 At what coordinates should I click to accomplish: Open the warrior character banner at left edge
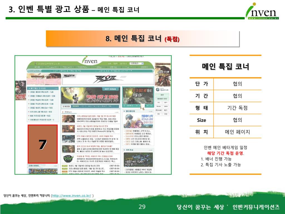tap(21, 91)
